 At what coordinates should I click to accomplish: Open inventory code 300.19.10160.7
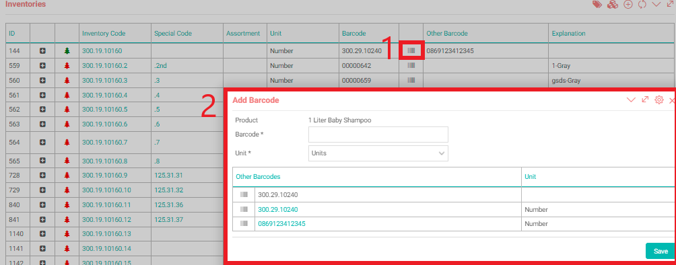click(x=105, y=142)
